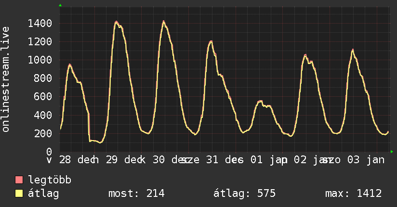
Task: Select the átlag legend label
Action: click(43, 194)
